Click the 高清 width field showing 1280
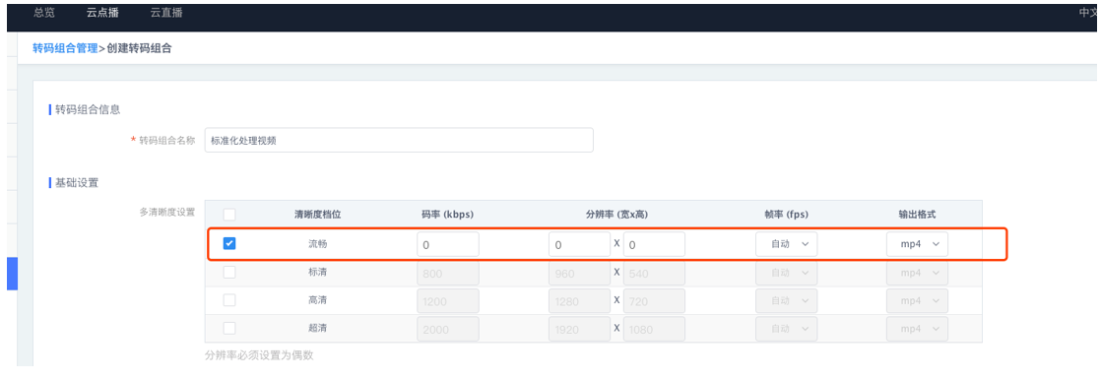 [579, 300]
